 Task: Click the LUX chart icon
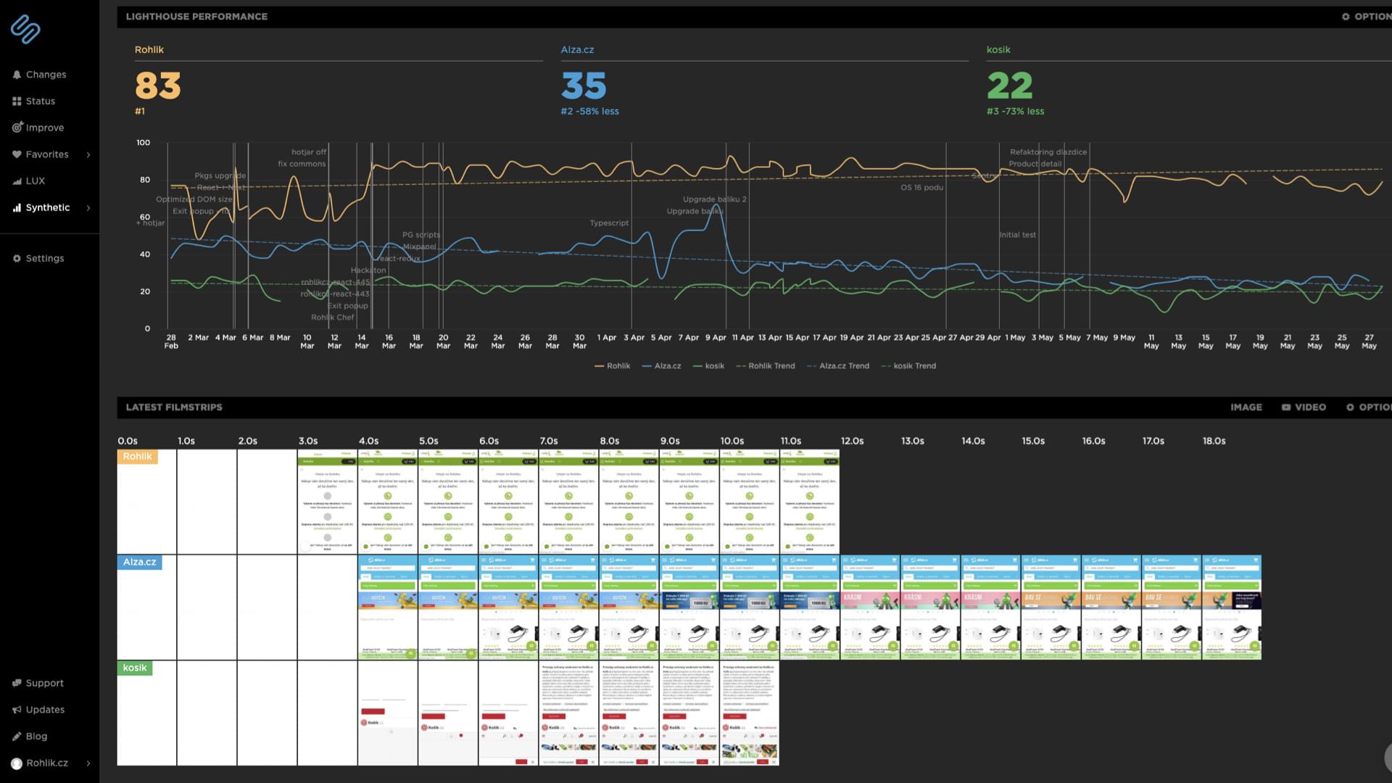(17, 181)
